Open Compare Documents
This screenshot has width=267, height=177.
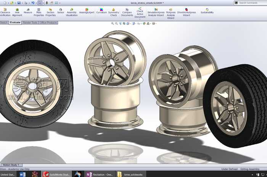(127, 12)
